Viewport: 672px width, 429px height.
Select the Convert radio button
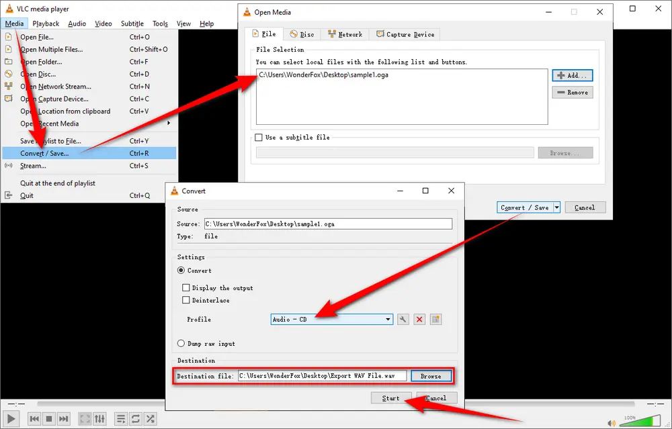point(181,271)
